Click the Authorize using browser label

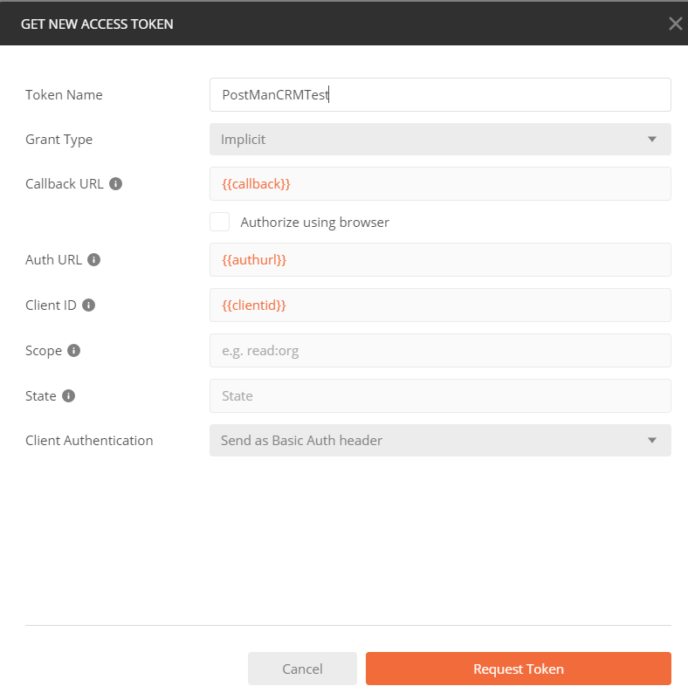314,223
